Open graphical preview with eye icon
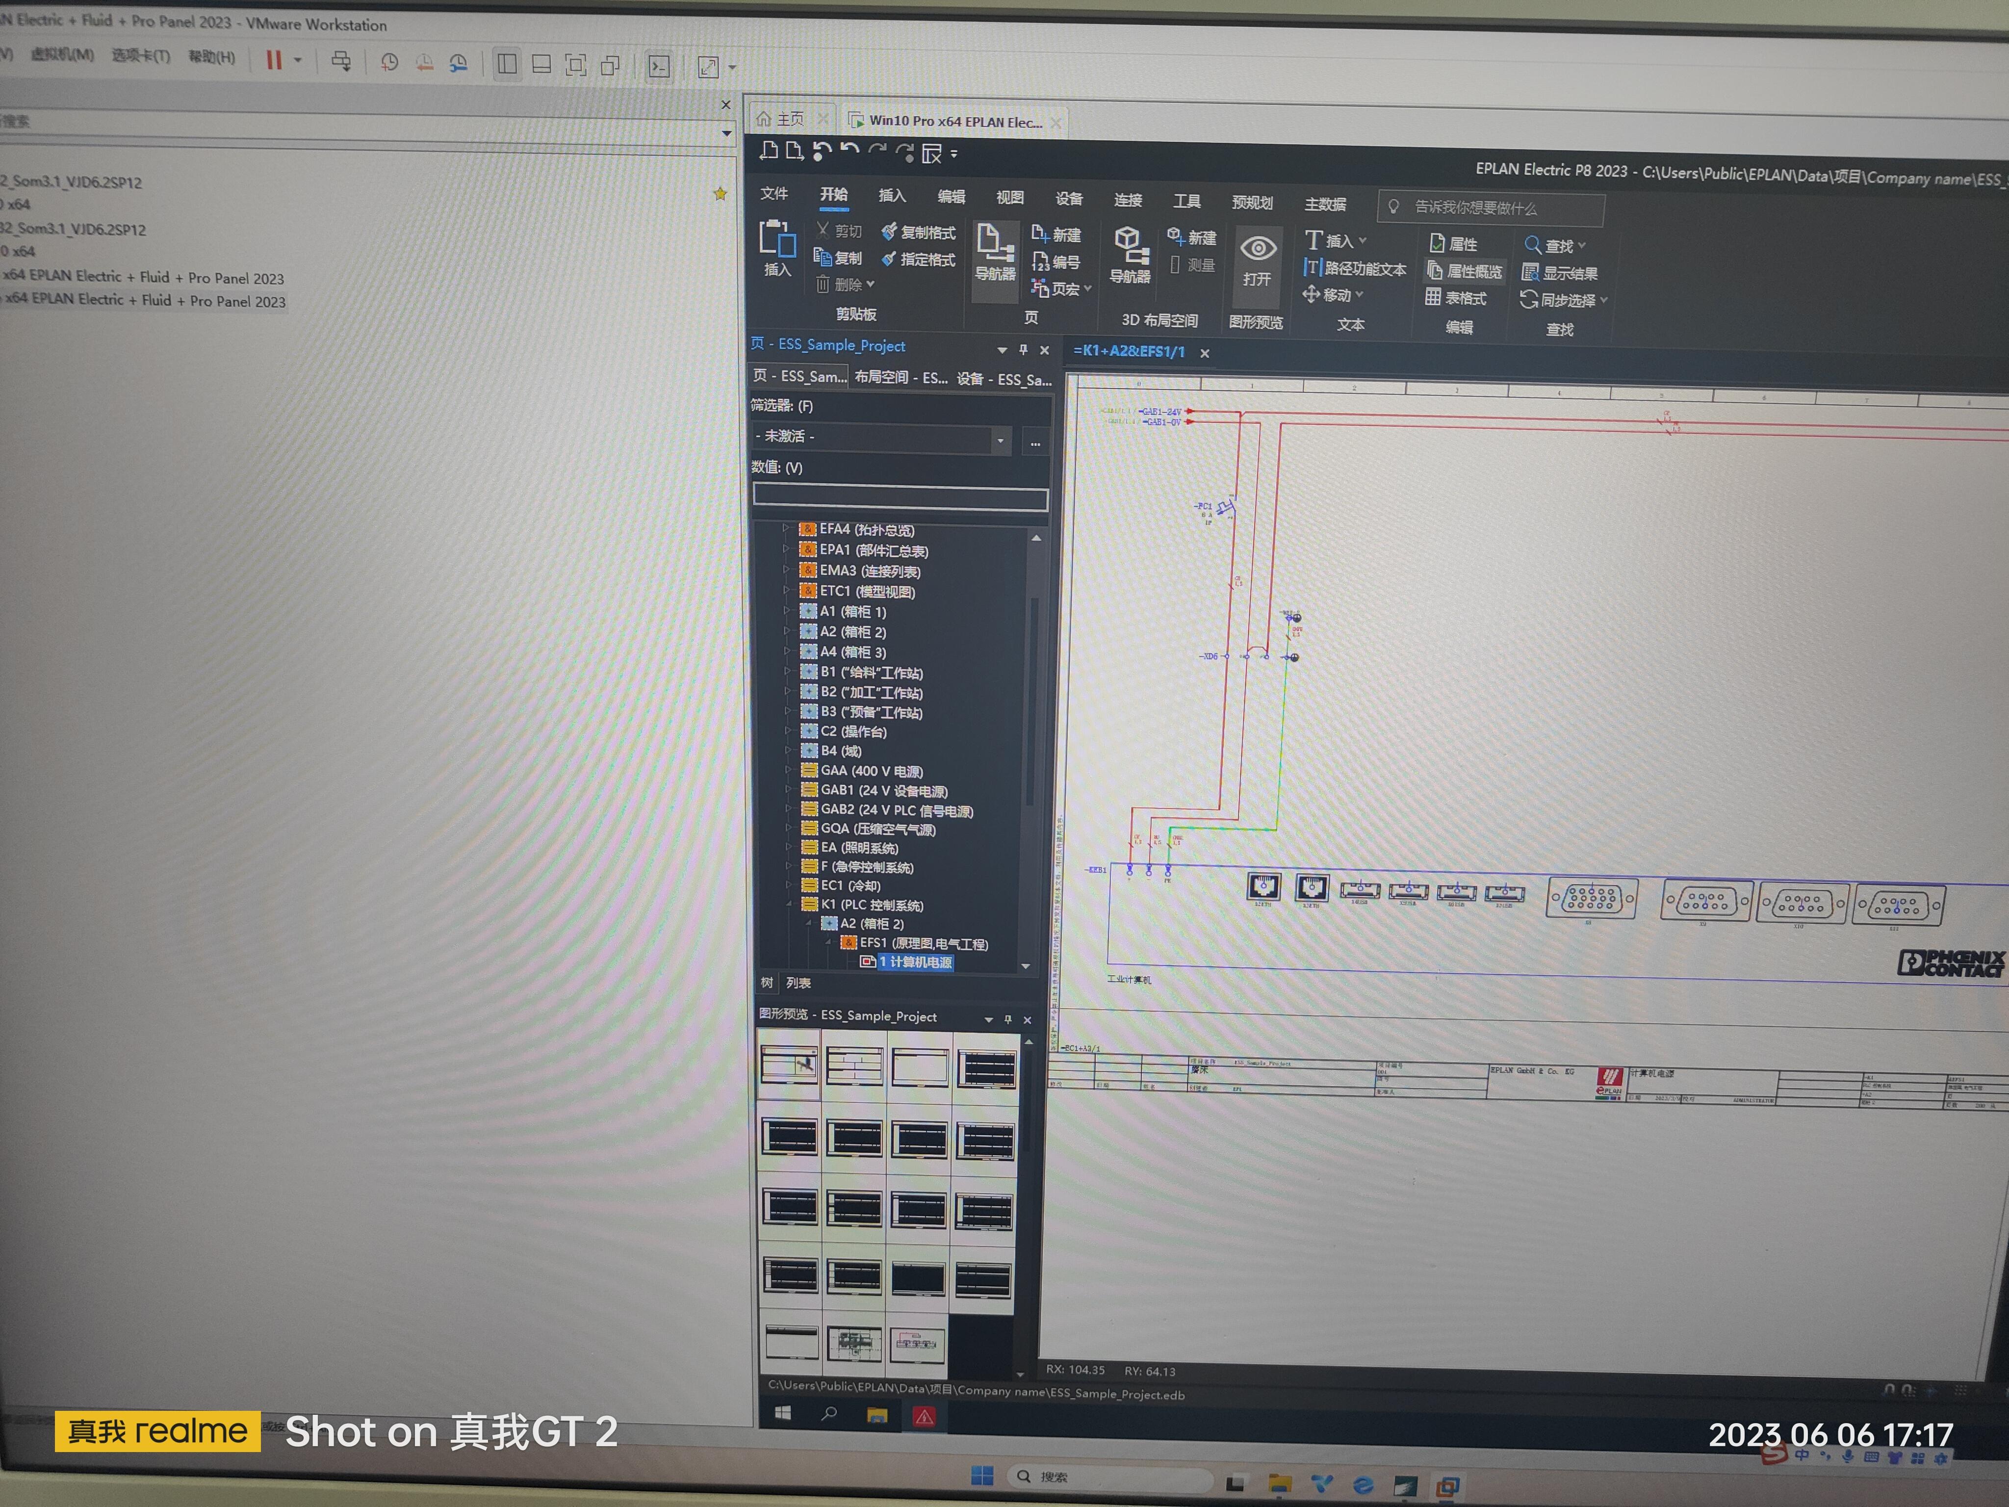The width and height of the screenshot is (2009, 1507). pos(1258,249)
